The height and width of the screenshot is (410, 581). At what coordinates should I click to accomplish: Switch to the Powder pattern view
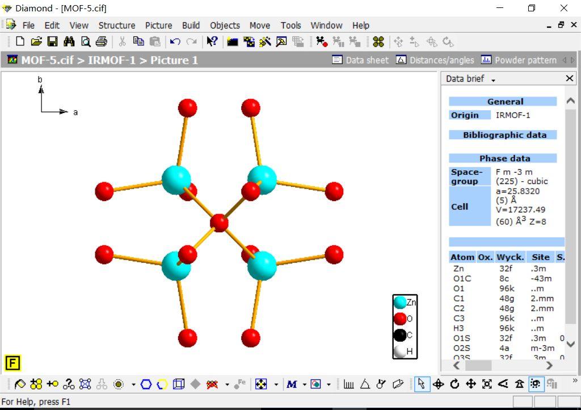pyautogui.click(x=519, y=60)
